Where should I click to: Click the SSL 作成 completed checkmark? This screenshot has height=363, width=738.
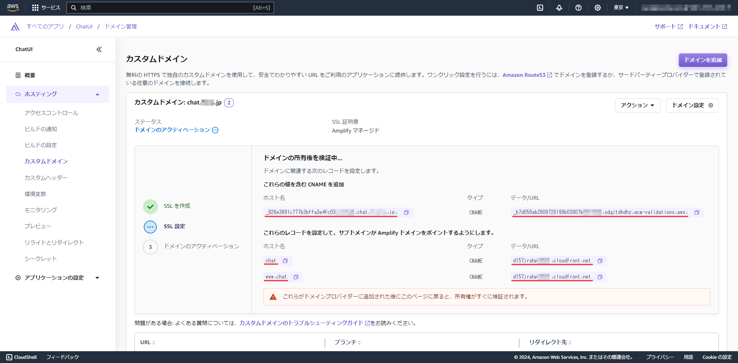150,207
